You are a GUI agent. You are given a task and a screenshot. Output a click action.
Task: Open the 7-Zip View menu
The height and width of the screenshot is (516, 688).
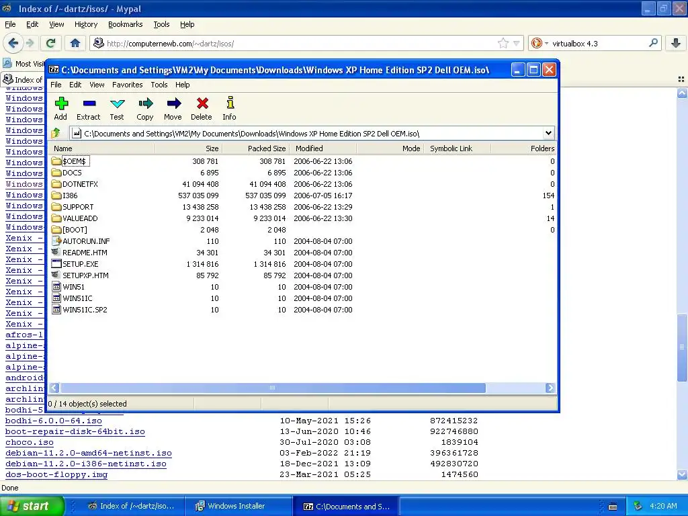(97, 85)
